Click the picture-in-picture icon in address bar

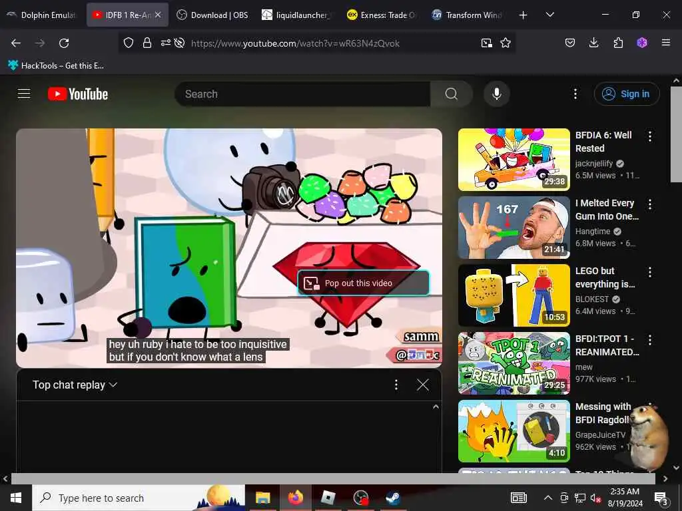point(486,43)
